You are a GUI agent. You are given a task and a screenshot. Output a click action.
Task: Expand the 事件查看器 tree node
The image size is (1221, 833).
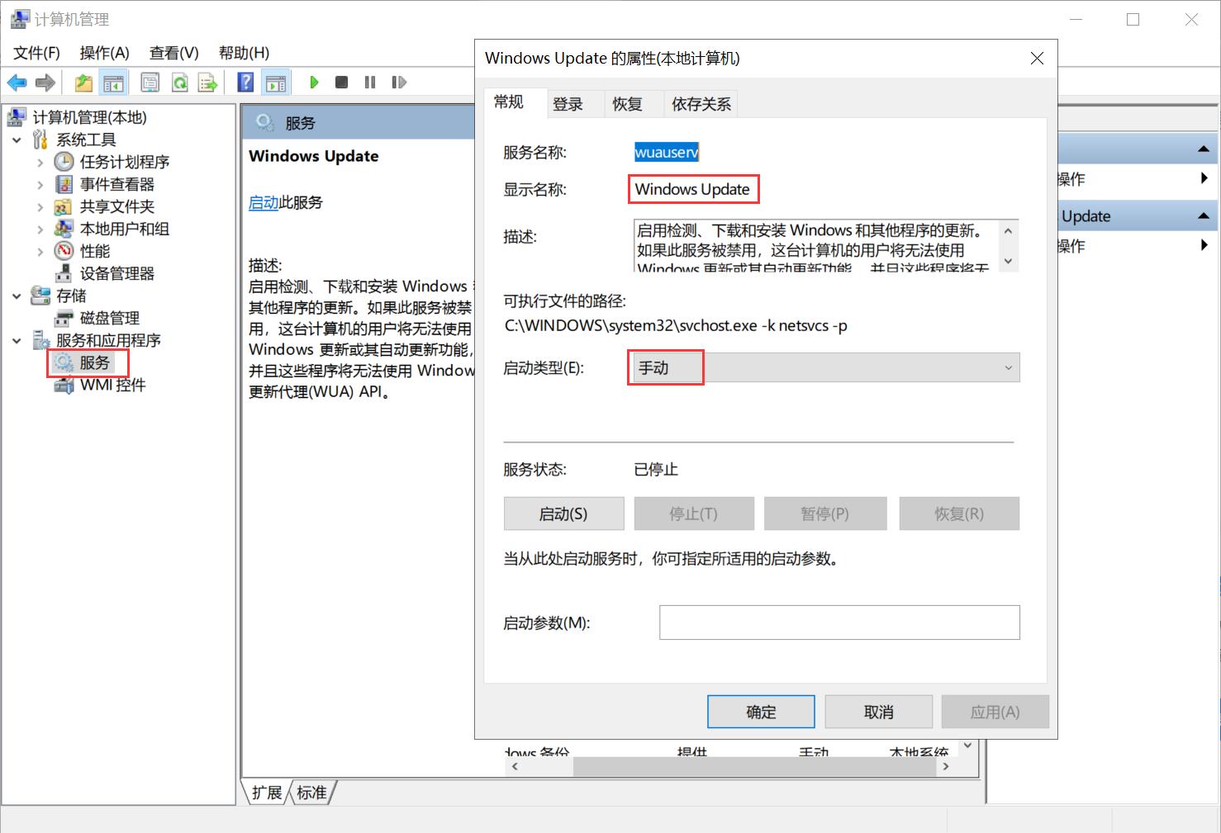tap(39, 184)
